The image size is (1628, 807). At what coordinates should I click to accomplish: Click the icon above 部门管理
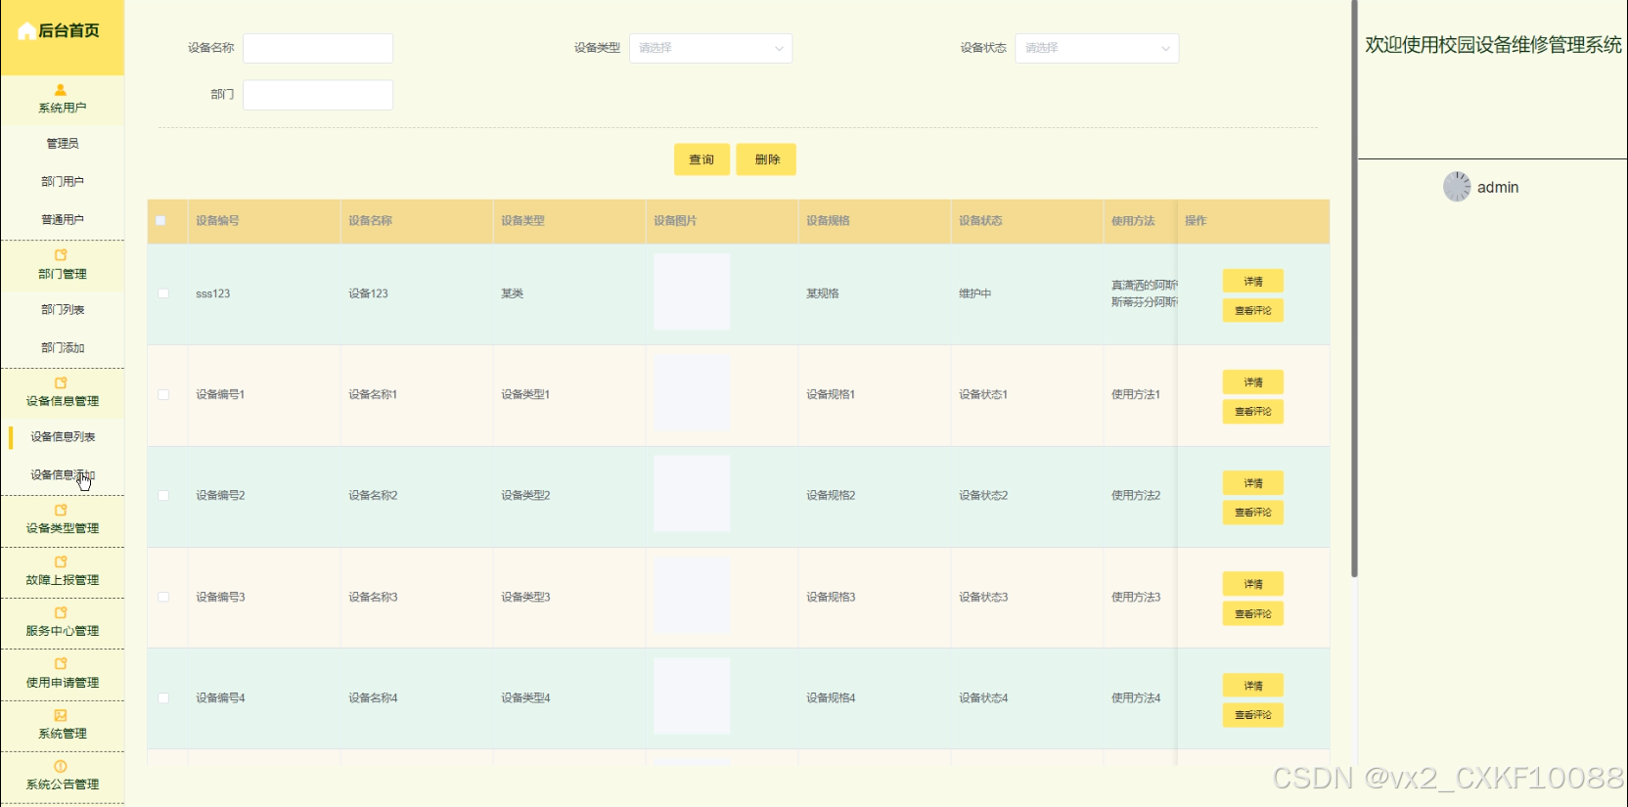(61, 255)
